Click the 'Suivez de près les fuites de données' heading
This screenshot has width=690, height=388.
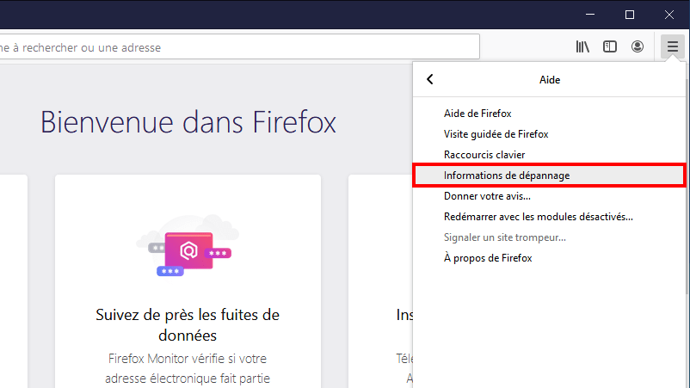point(188,325)
